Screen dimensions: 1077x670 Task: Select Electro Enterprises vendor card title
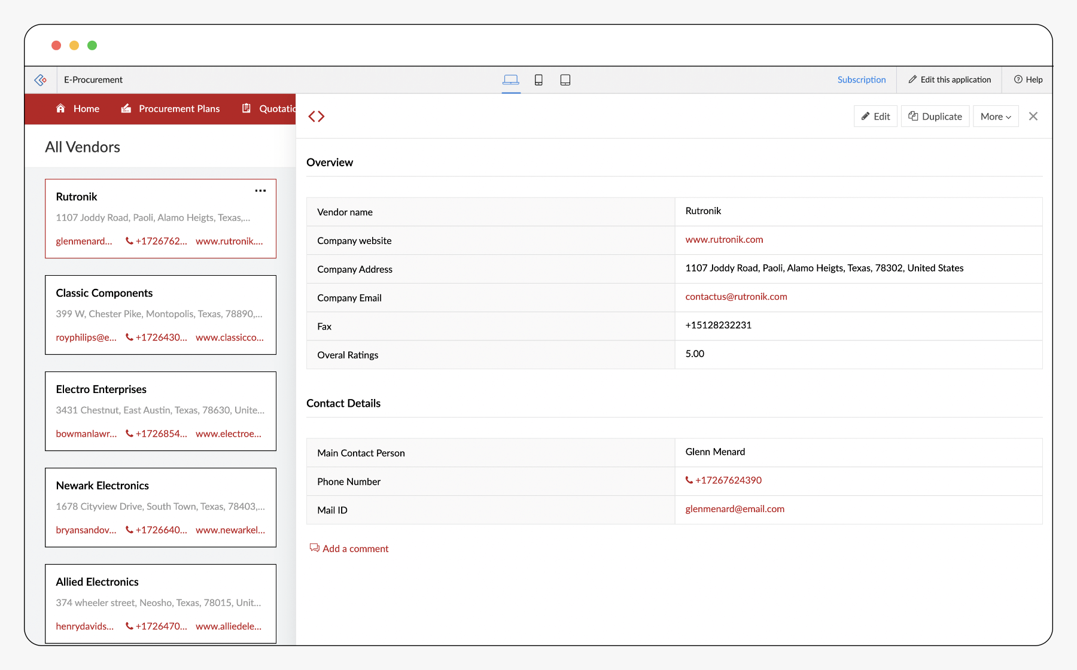pyautogui.click(x=101, y=389)
